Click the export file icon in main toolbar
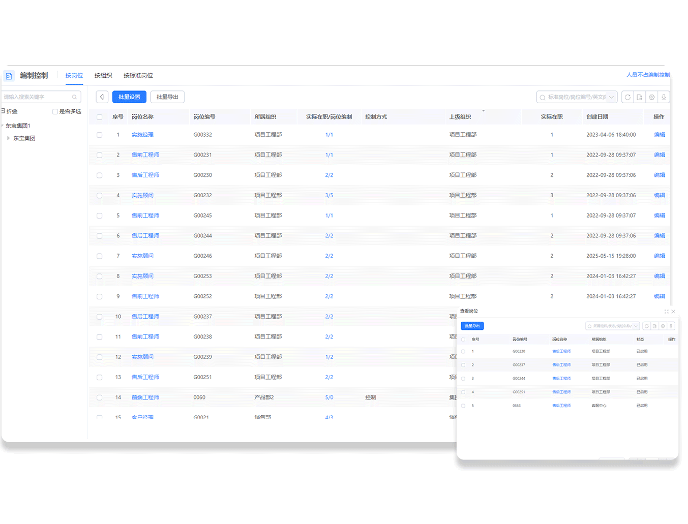The image size is (688, 524). point(640,97)
